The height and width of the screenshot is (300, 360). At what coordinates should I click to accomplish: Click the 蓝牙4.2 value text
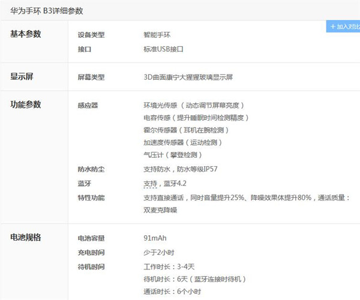click(175, 184)
